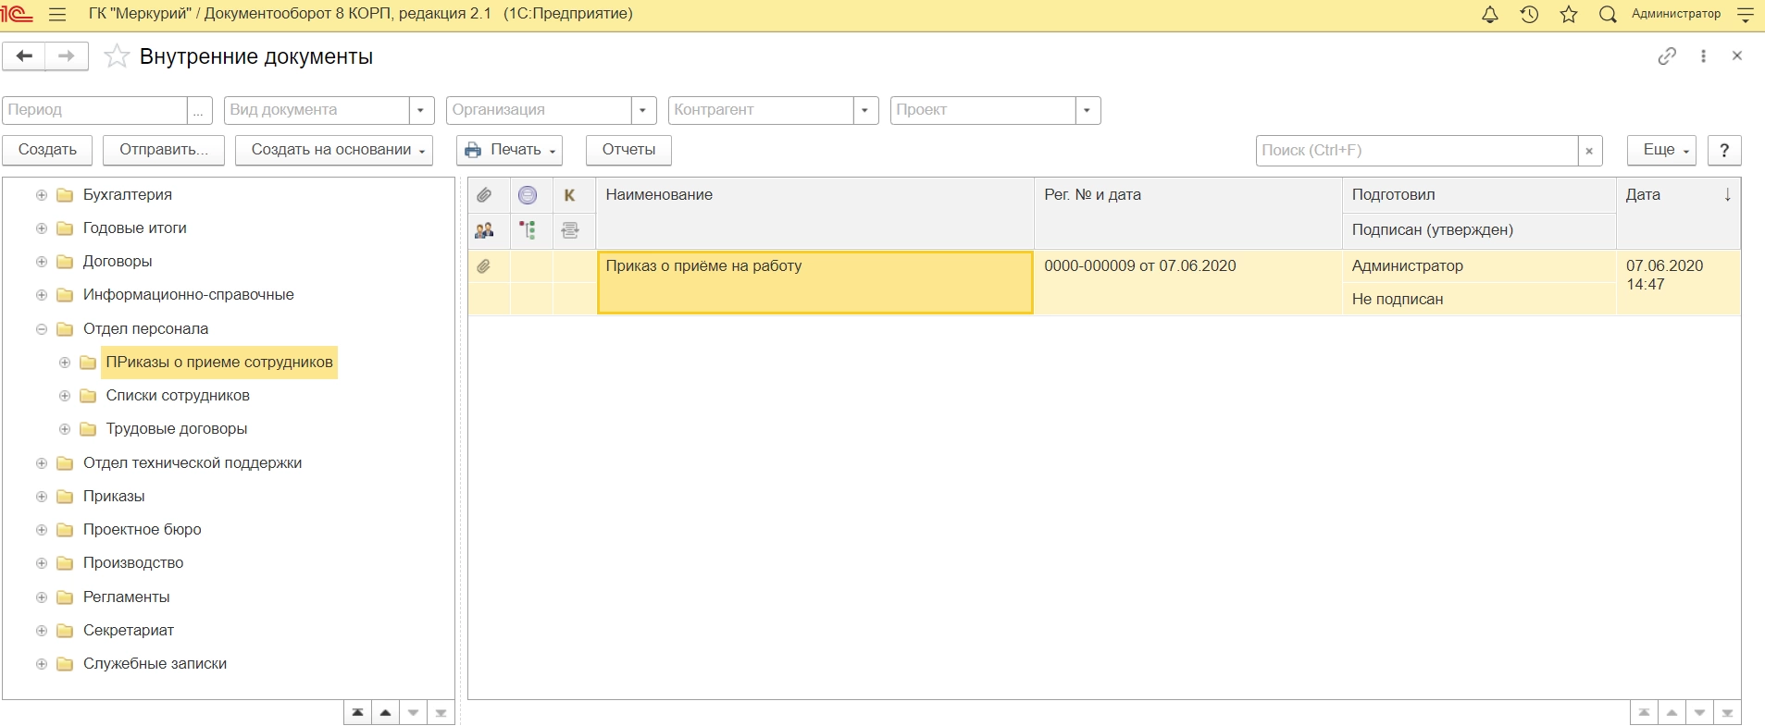
Task: Expand the Бухгалтерия folder
Action: [x=42, y=195]
